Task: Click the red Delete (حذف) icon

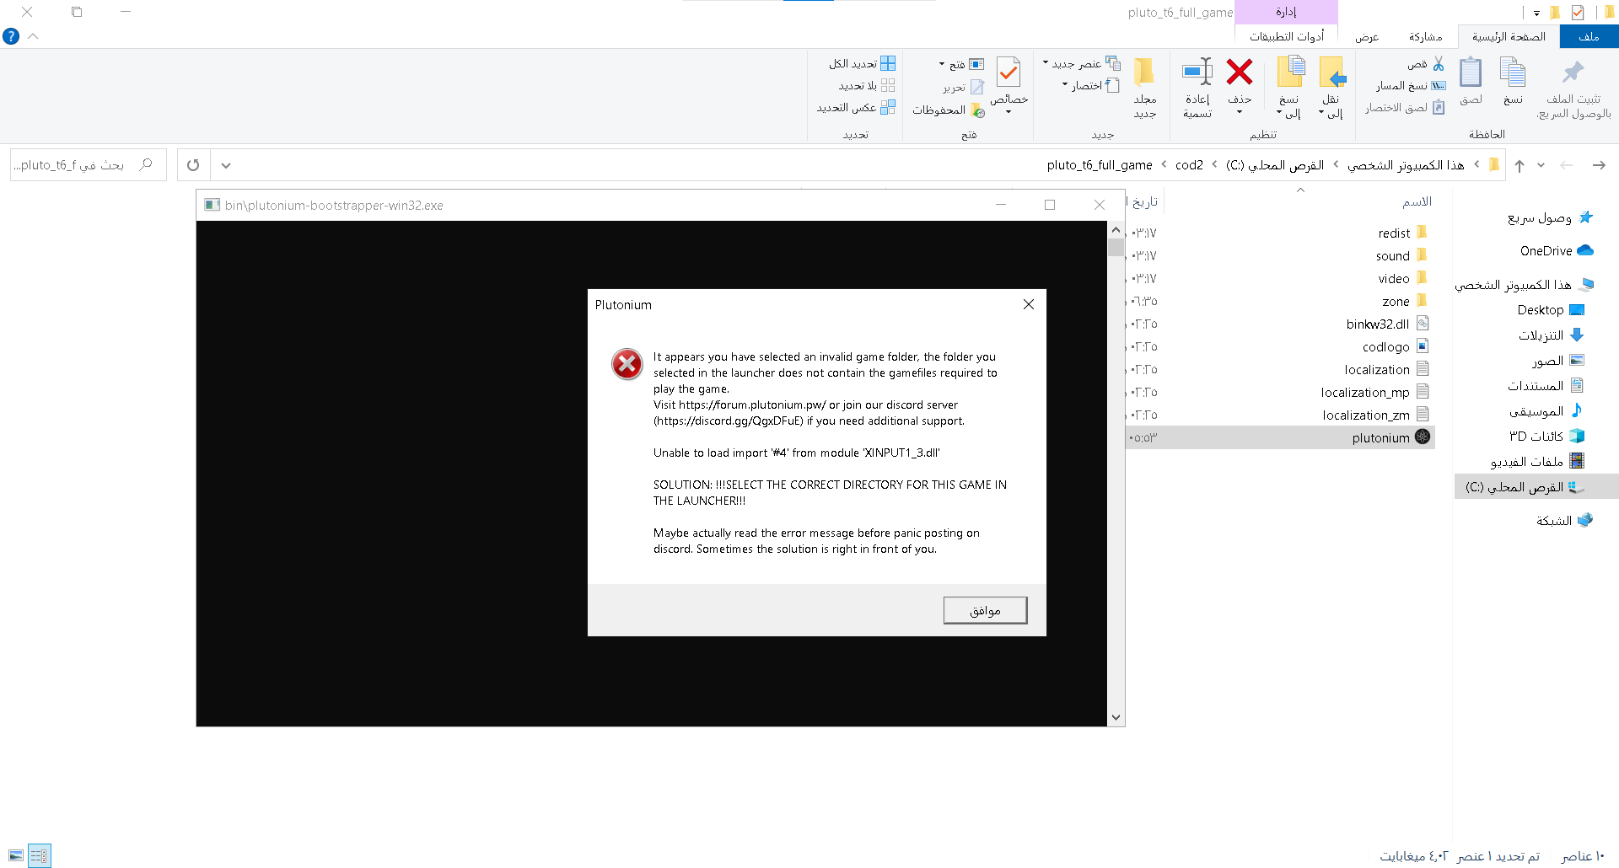Action: (x=1239, y=72)
